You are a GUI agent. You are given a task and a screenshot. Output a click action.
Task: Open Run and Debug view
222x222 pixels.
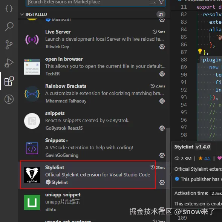pyautogui.click(x=9, y=63)
